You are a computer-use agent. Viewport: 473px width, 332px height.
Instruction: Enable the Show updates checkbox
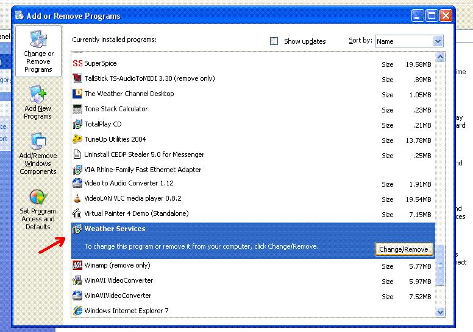coord(274,41)
